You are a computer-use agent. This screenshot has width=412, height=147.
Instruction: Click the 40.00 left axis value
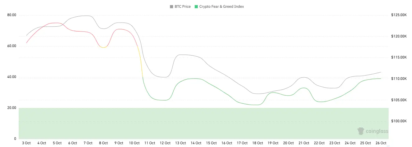[12, 77]
